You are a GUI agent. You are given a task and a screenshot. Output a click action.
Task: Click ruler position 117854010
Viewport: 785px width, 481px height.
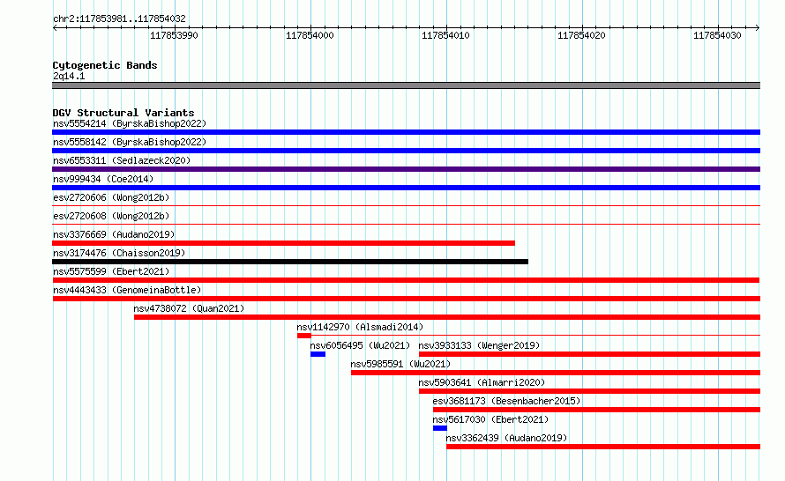[445, 35]
